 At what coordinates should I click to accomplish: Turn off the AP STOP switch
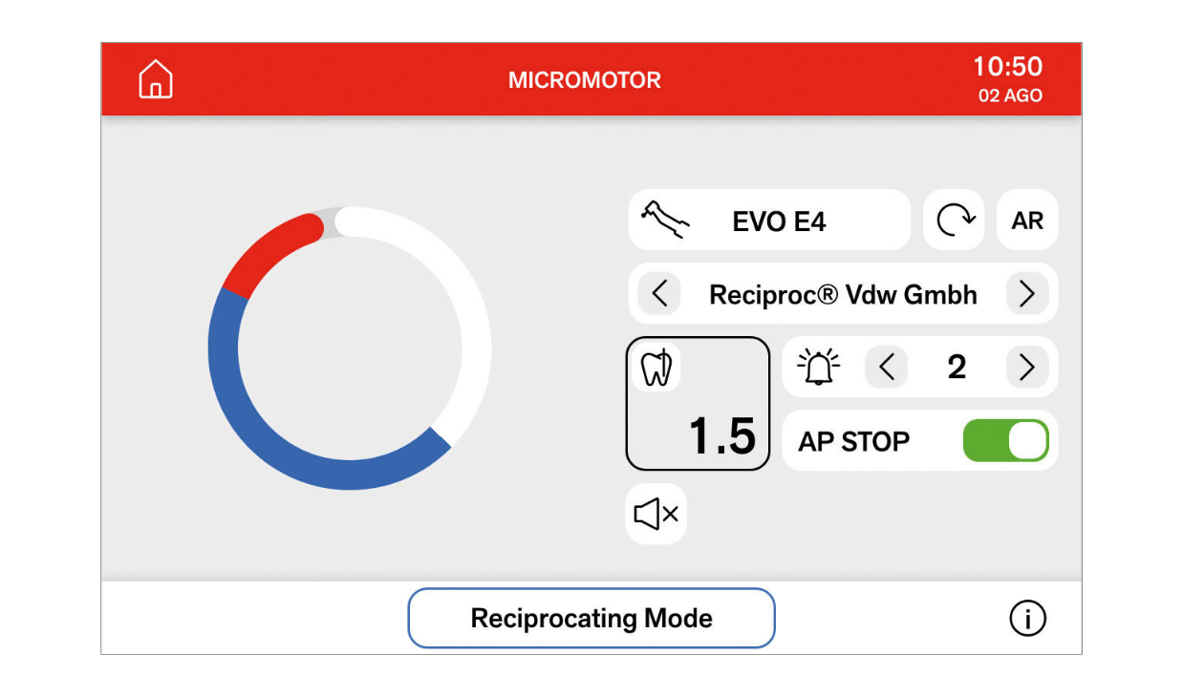click(x=1005, y=441)
